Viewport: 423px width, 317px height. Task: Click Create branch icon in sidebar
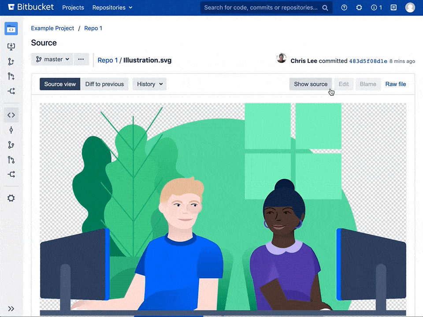[x=11, y=62]
